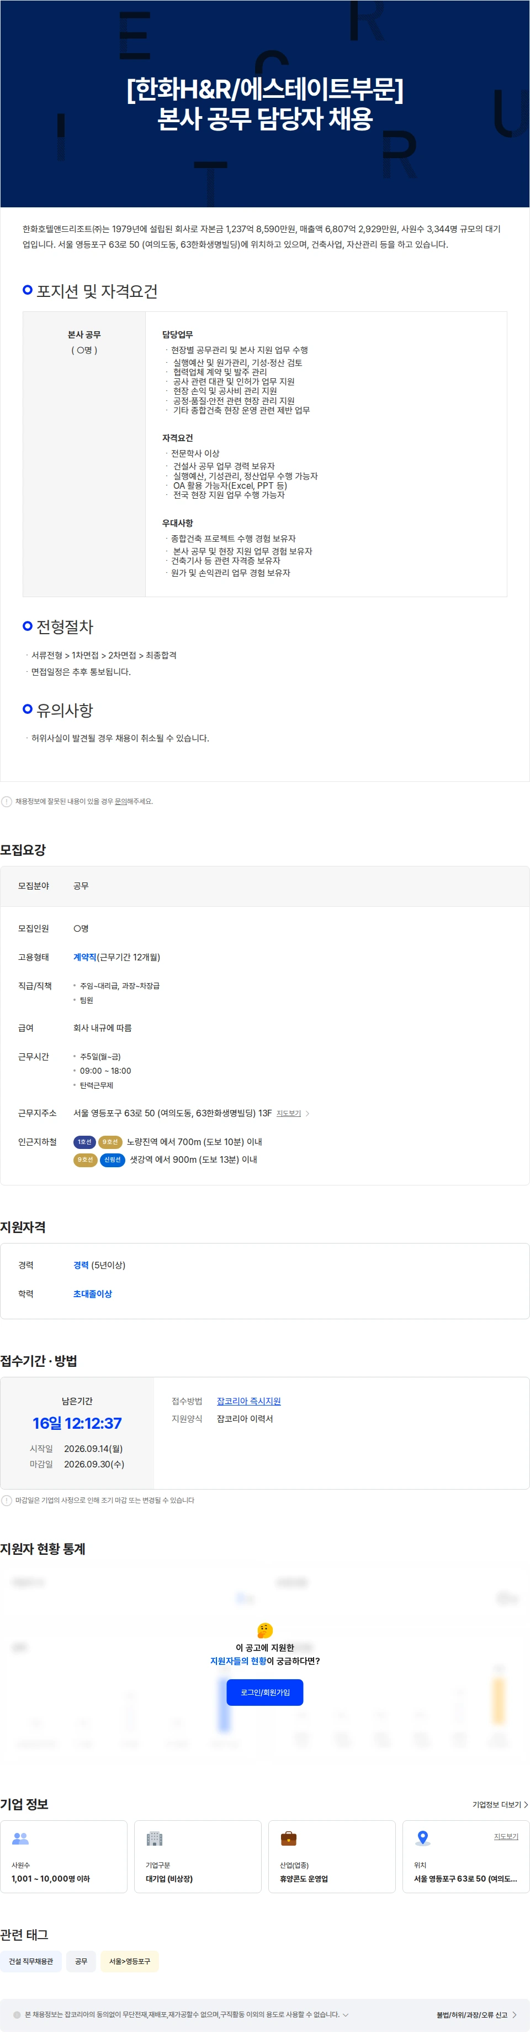Open the 지도보기 link next to work address
Screen dimensions: 530x2032
tap(288, 1113)
